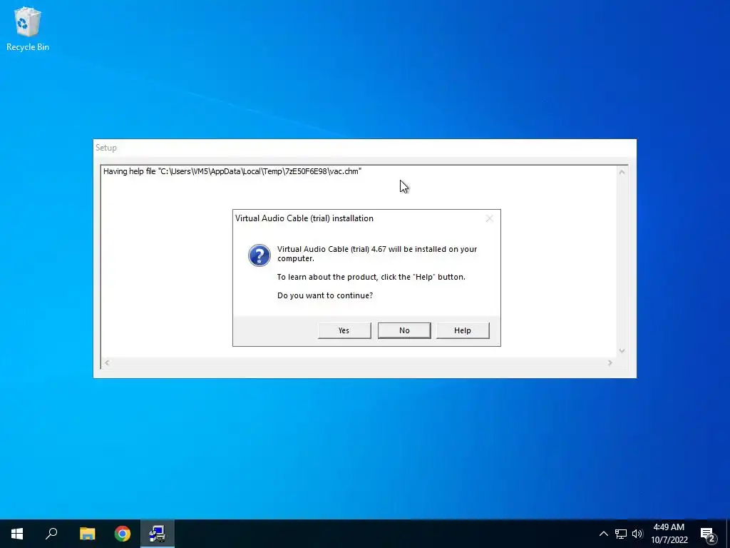The height and width of the screenshot is (548, 730).
Task: Click the 'Having help file' log line
Action: (232, 171)
